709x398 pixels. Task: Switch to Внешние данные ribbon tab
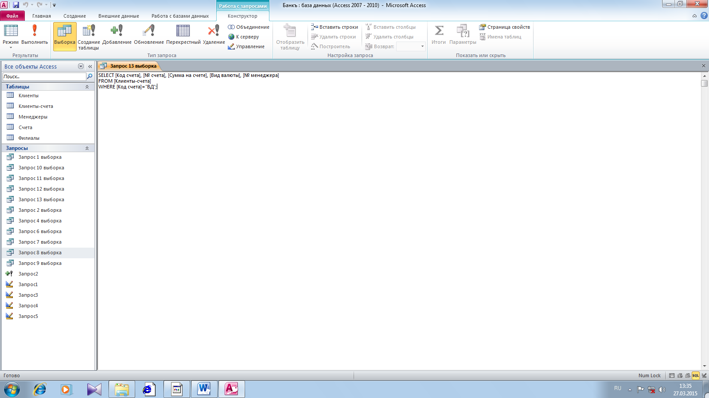click(119, 16)
